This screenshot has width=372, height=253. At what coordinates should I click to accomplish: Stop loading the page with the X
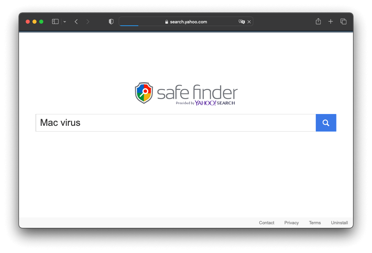[x=249, y=22]
